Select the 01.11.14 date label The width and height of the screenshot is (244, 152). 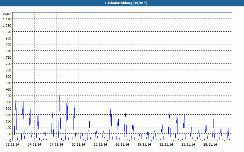(x=13, y=145)
